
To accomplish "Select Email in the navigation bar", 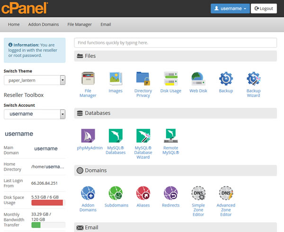I will click(106, 25).
